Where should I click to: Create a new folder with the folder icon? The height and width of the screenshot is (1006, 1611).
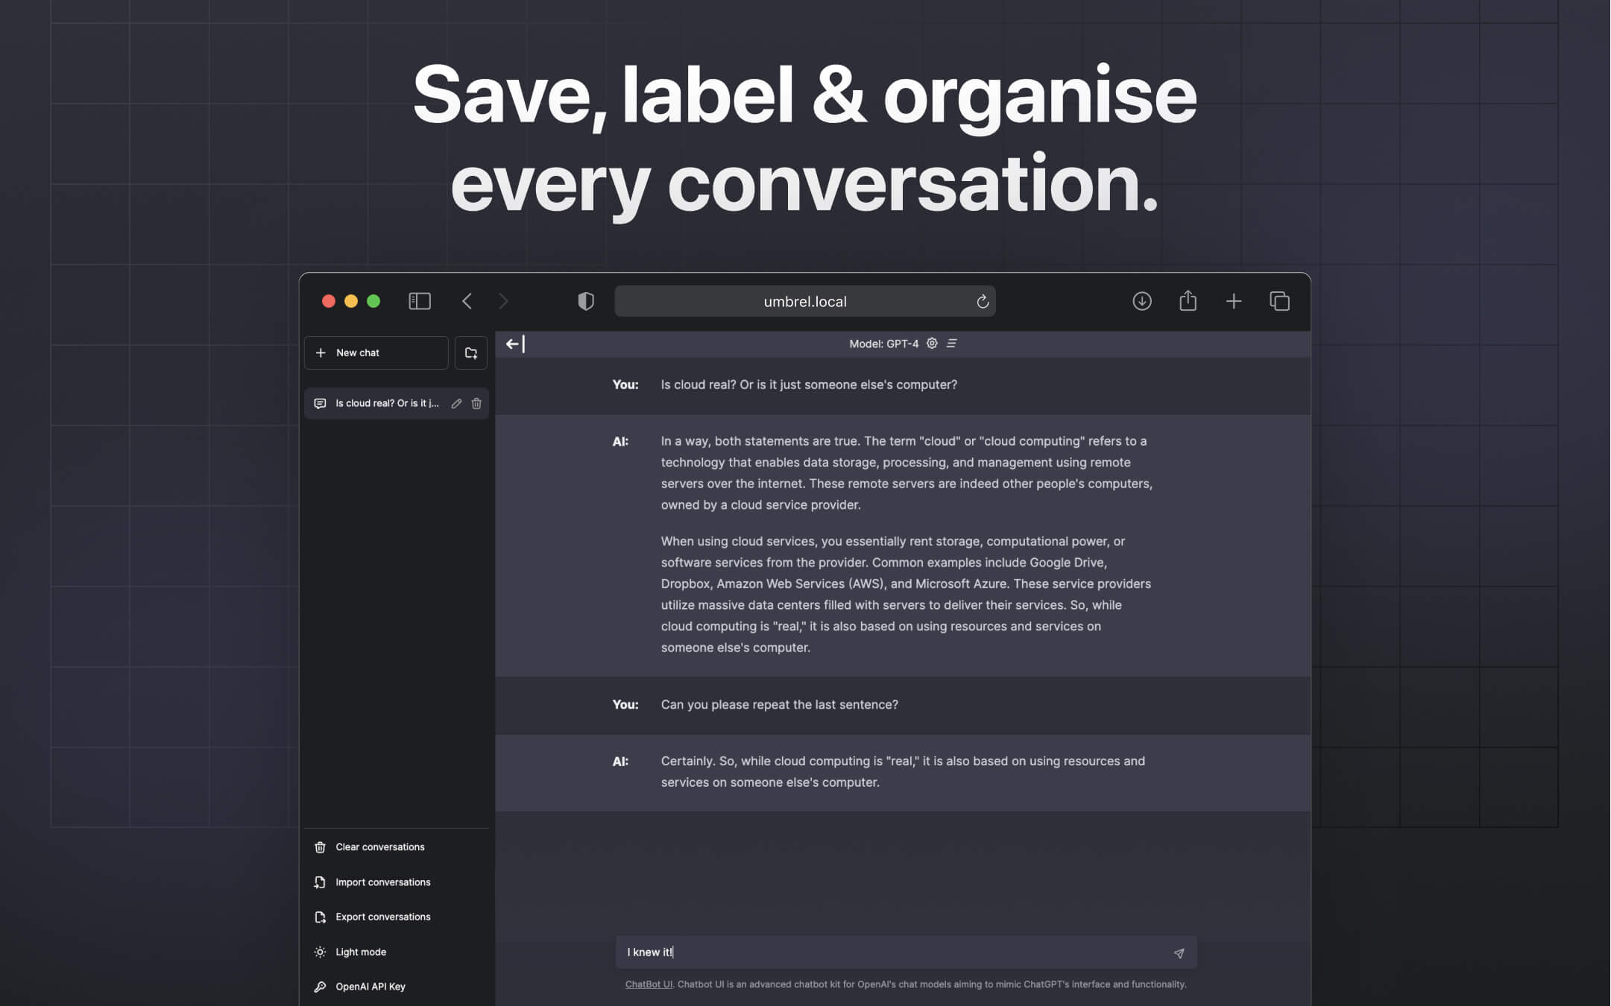[x=471, y=352]
